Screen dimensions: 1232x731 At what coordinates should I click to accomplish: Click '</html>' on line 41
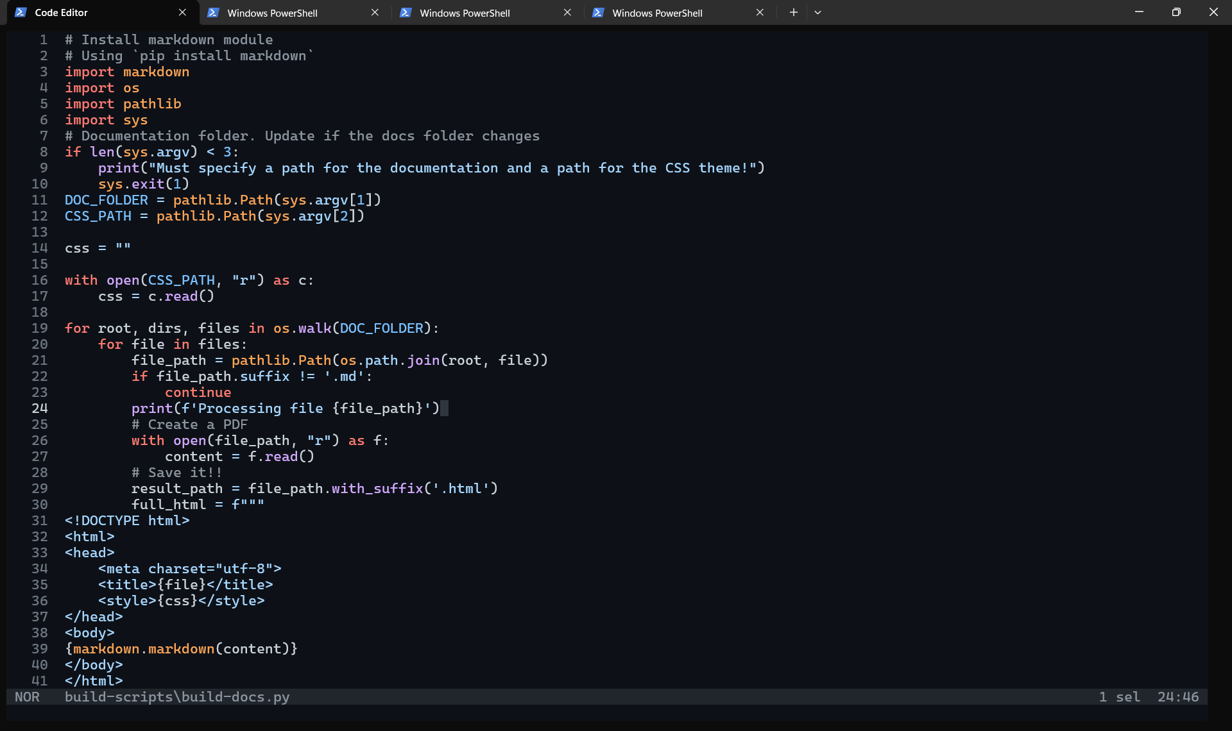[94, 681]
